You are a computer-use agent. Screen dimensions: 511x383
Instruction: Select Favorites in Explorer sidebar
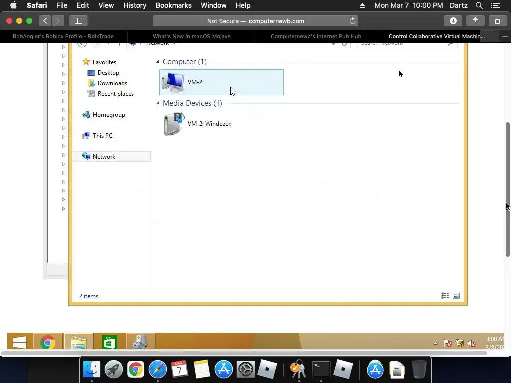99,62
